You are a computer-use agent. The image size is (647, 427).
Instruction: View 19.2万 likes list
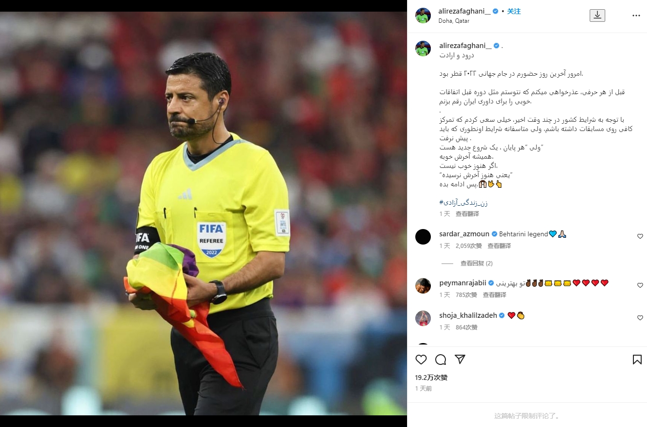pyautogui.click(x=431, y=378)
